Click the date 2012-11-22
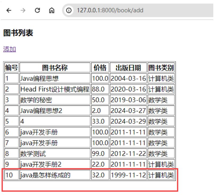 pos(128,154)
